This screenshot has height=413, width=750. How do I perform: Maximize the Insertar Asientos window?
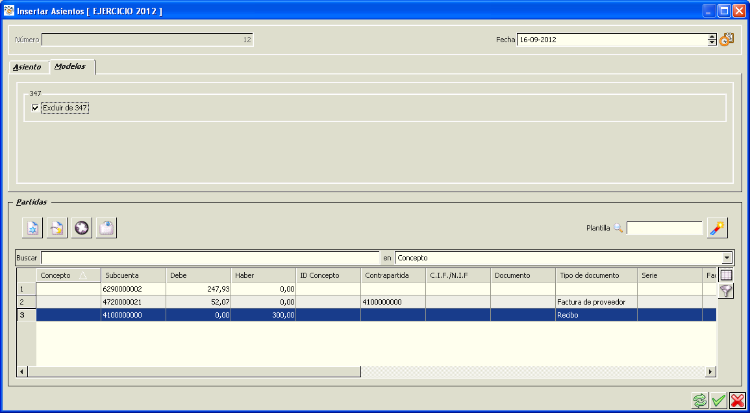pos(724,11)
